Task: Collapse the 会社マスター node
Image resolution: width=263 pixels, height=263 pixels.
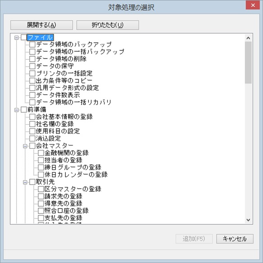Action: click(25, 146)
